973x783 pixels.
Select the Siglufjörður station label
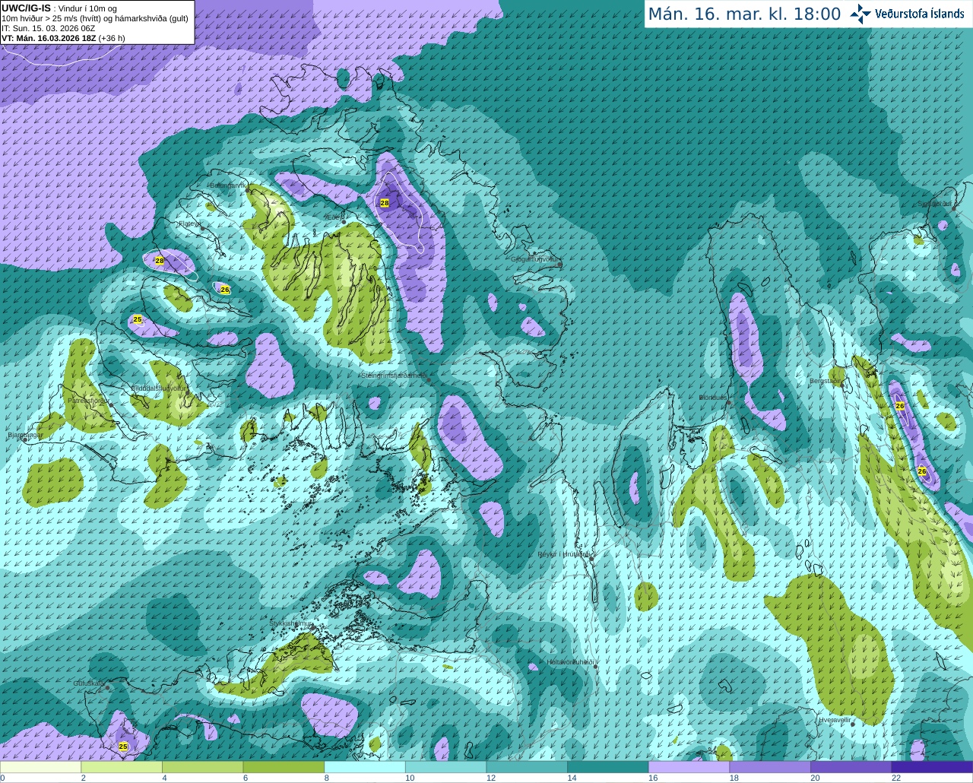pyautogui.click(x=936, y=204)
